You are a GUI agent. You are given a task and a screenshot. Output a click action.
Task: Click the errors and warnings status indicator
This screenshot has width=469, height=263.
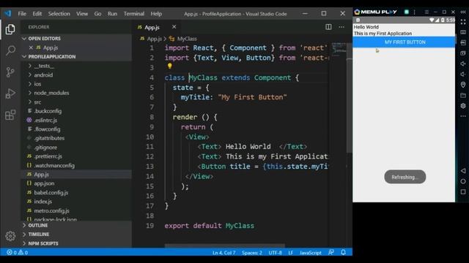18,253
